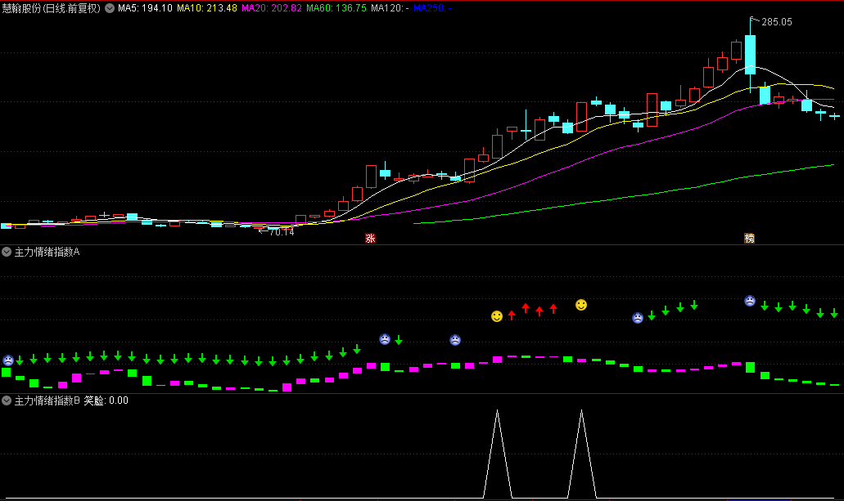
Task: Click the sad face next to the lone green arrow
Action: pos(384,339)
